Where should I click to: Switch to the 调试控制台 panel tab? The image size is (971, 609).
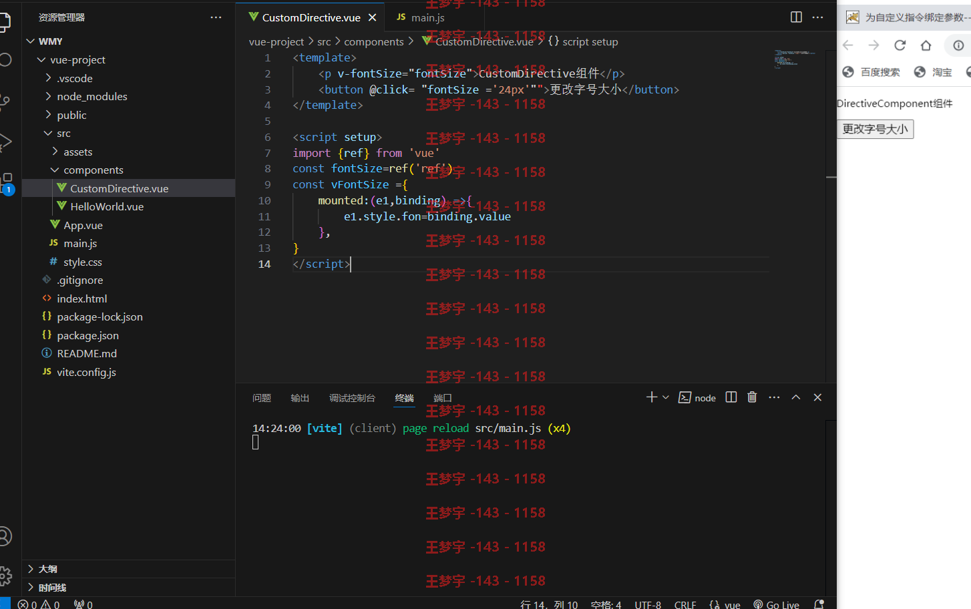pyautogui.click(x=352, y=398)
